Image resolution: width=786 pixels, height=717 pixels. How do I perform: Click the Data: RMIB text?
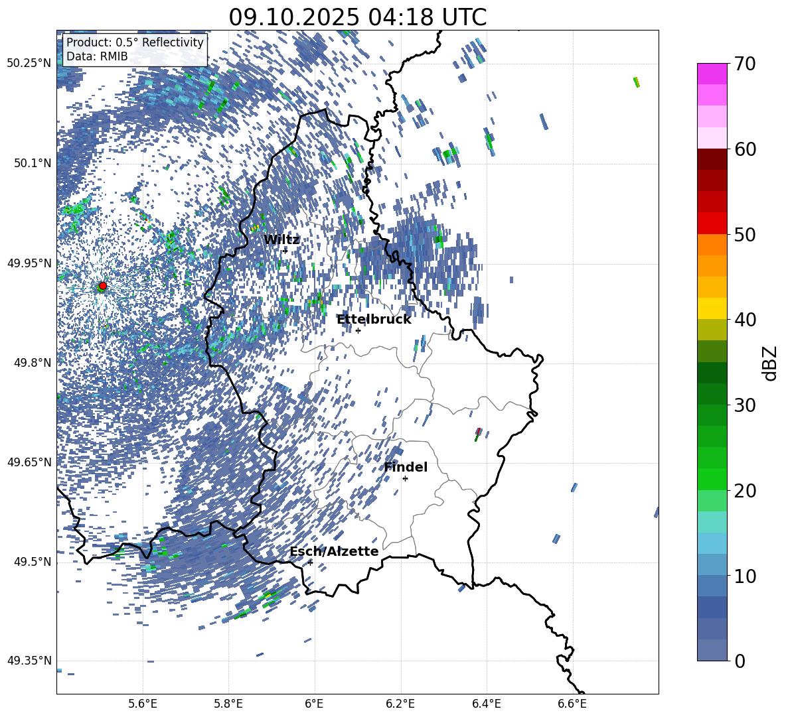point(97,56)
